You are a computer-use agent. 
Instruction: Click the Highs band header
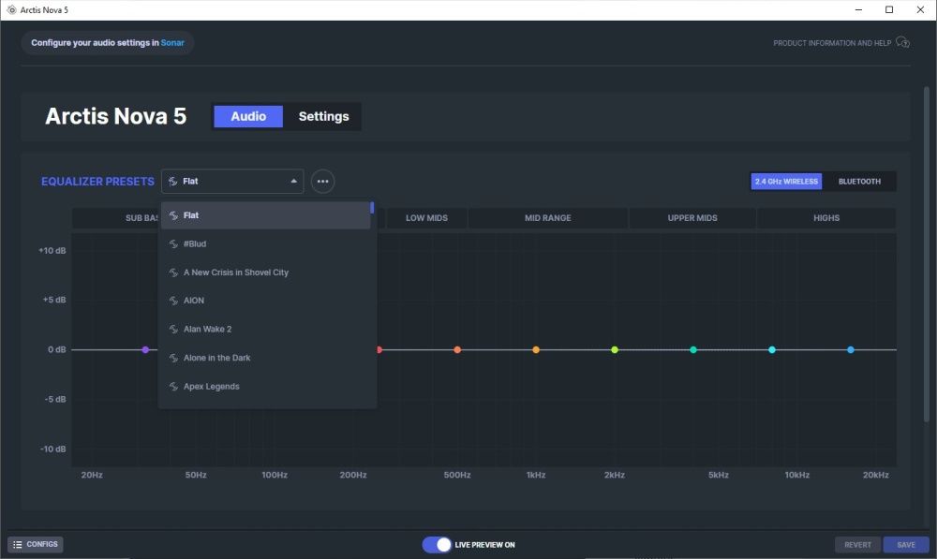826,218
